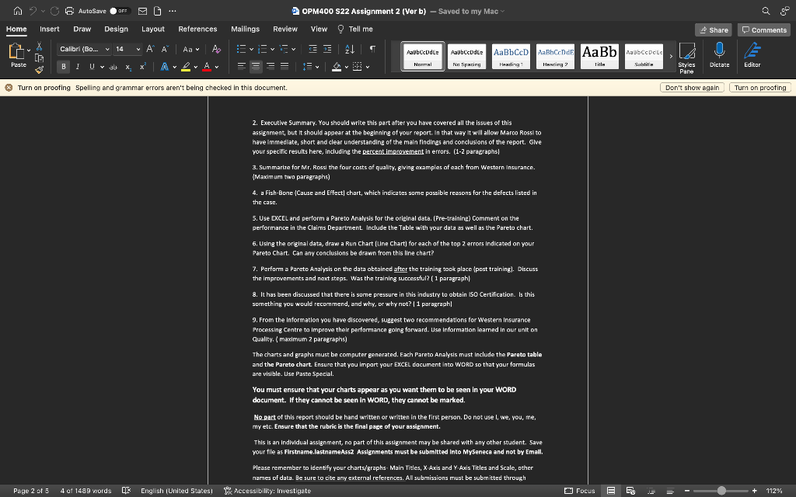Click the Tell me search field
Image resolution: width=796 pixels, height=497 pixels.
(354, 29)
